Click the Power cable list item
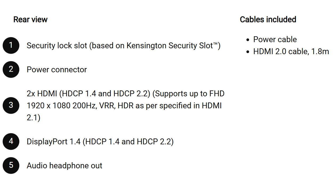The image size is (333, 179). pos(275,39)
